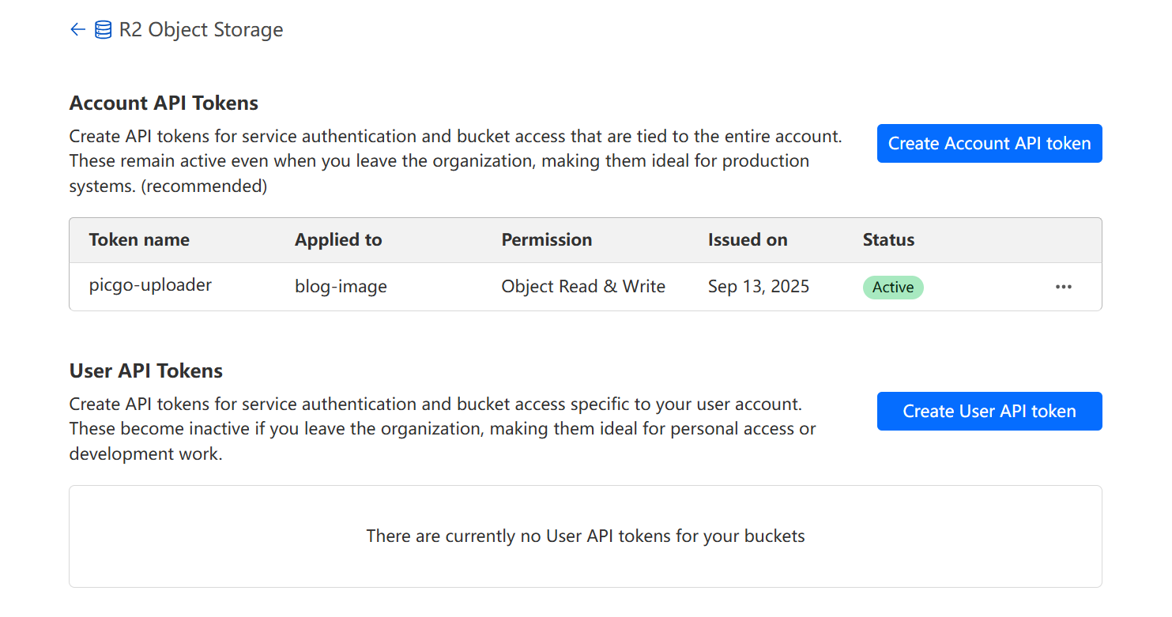Create a new User API token

tap(989, 412)
